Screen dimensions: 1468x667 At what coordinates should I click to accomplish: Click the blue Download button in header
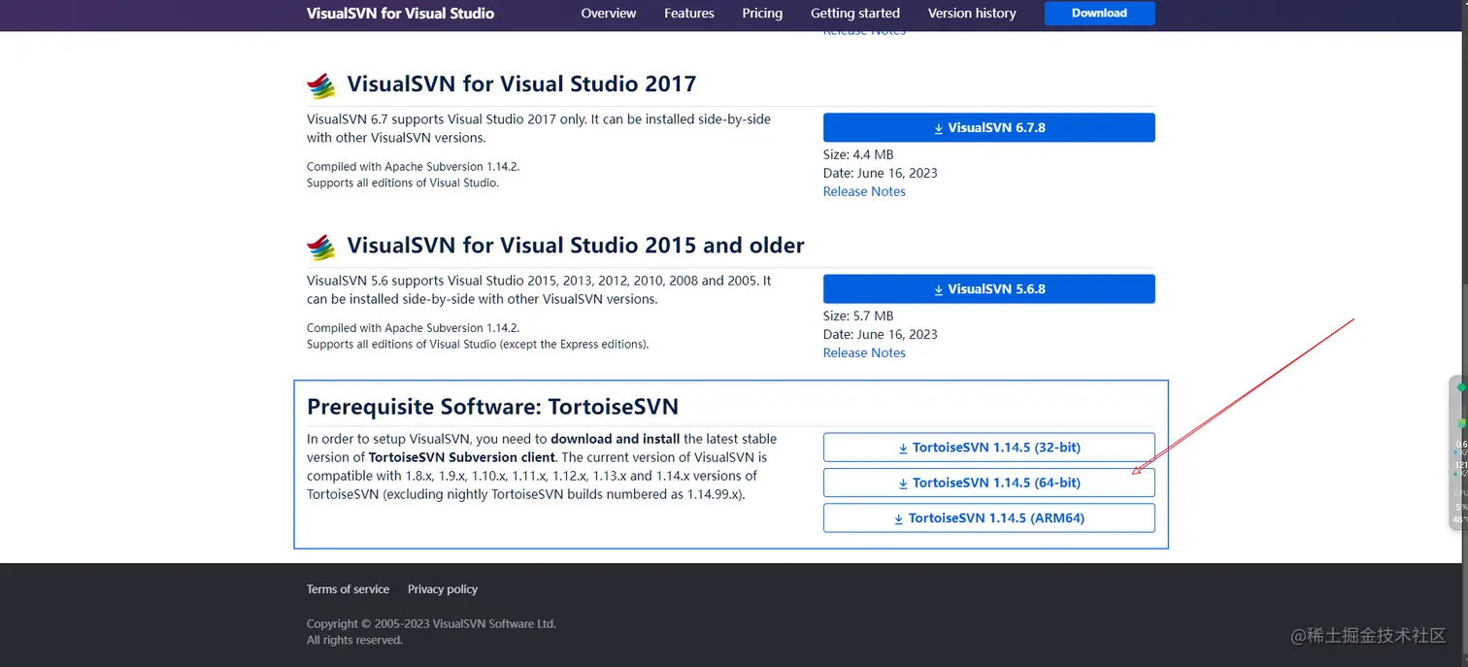click(1099, 14)
